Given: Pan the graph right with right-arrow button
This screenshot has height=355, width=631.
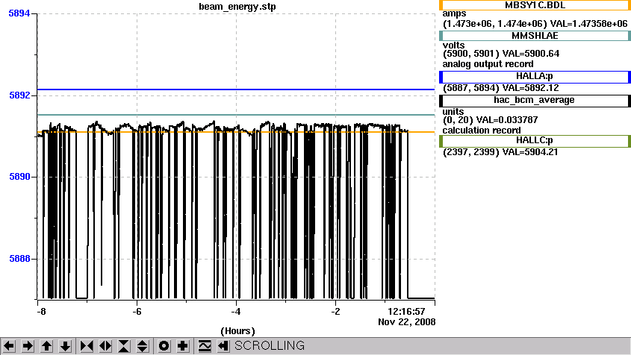Looking at the screenshot, I should [28, 346].
